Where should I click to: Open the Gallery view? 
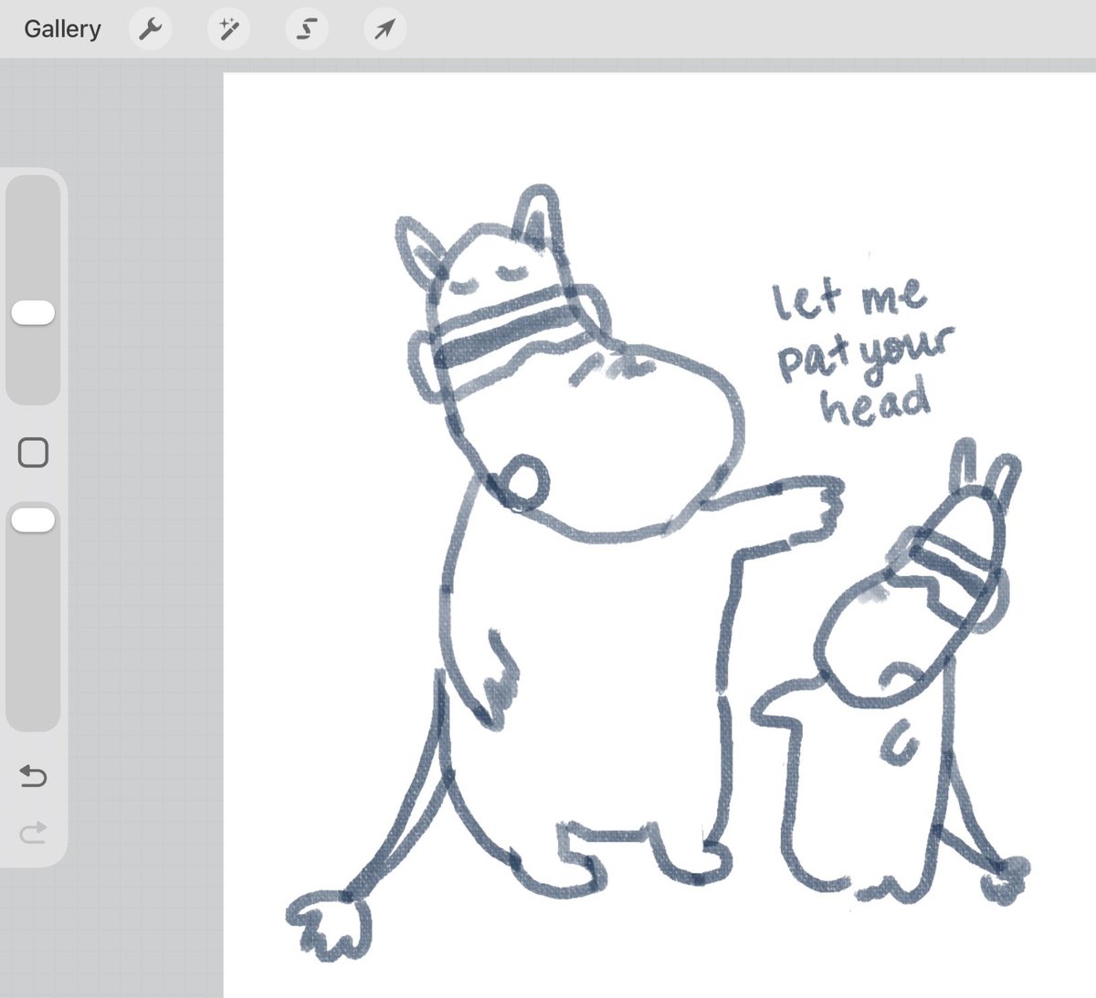click(x=62, y=29)
